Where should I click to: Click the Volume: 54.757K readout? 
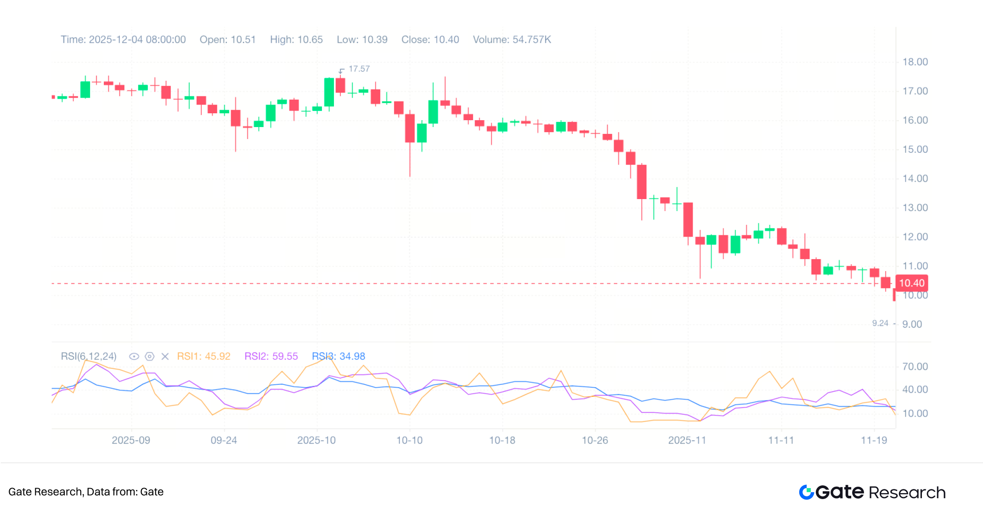tap(512, 39)
